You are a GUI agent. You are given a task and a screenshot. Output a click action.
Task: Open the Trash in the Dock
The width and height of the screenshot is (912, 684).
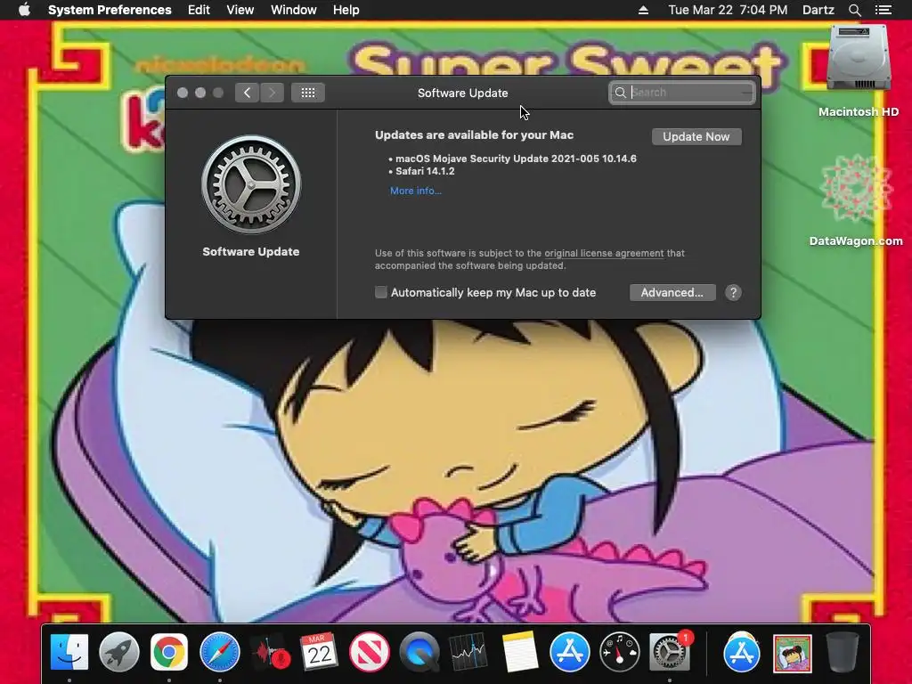(x=842, y=652)
